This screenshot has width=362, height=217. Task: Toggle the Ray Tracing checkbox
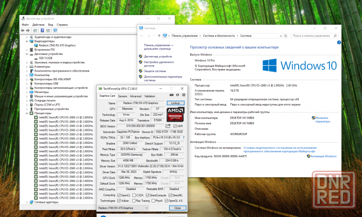click(x=134, y=201)
